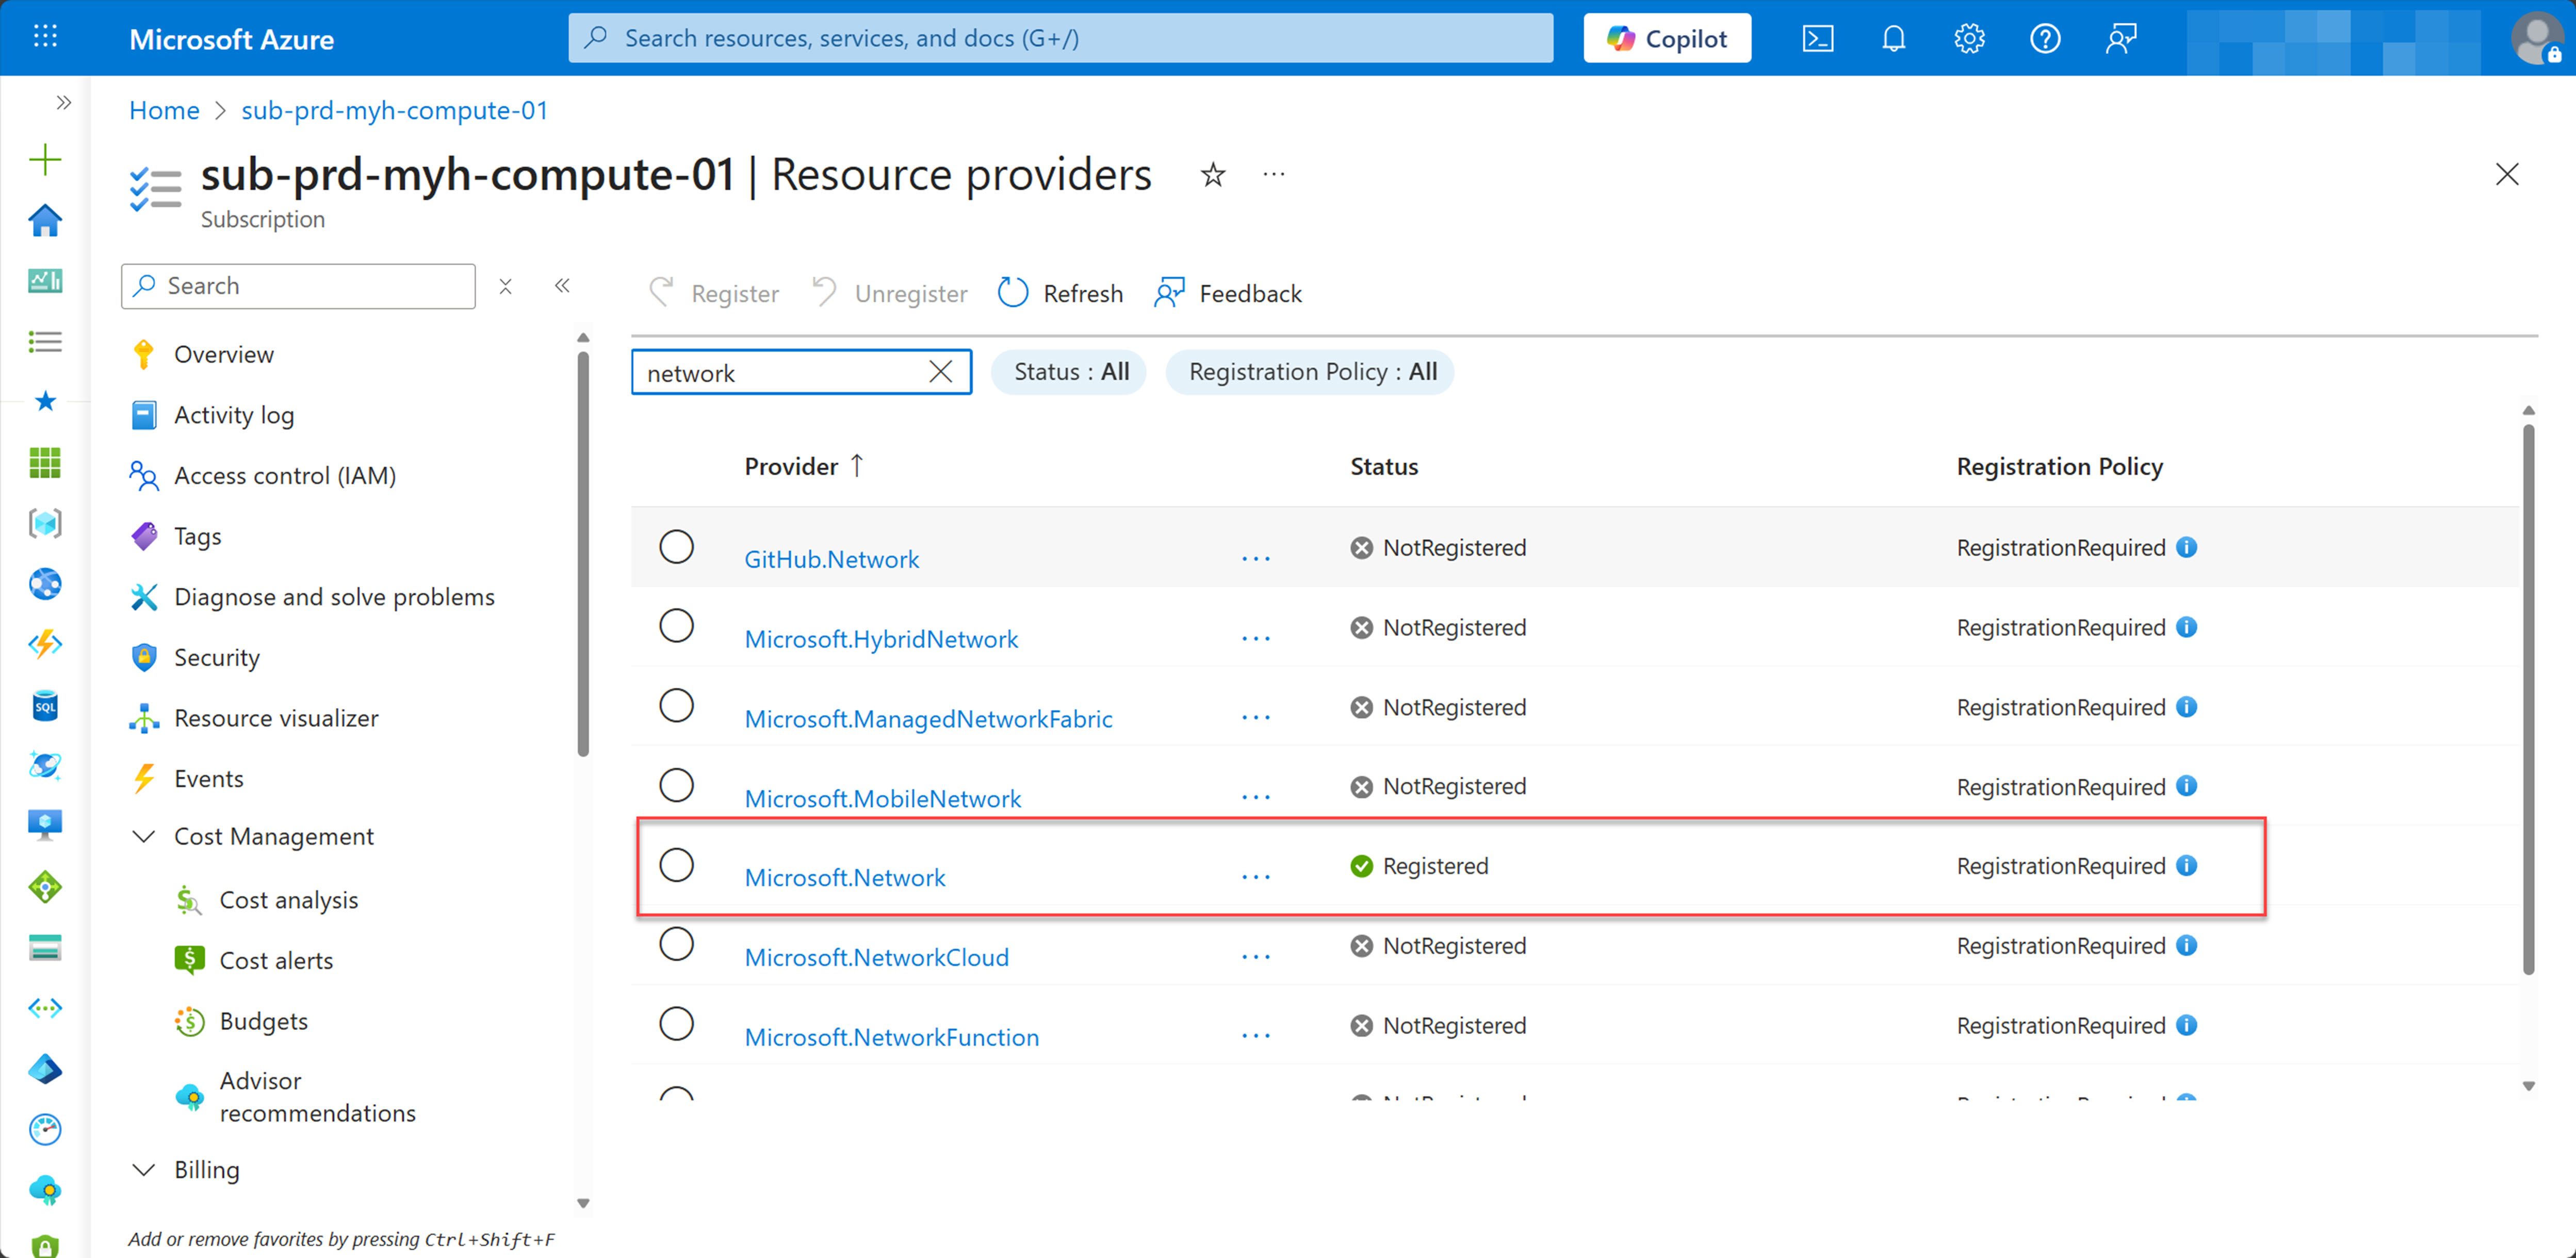The width and height of the screenshot is (2576, 1258).
Task: Click the Home breadcrumb link
Action: (x=164, y=110)
